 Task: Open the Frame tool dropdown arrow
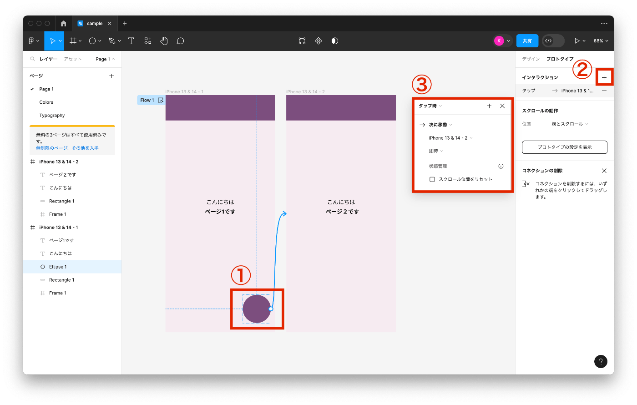80,41
